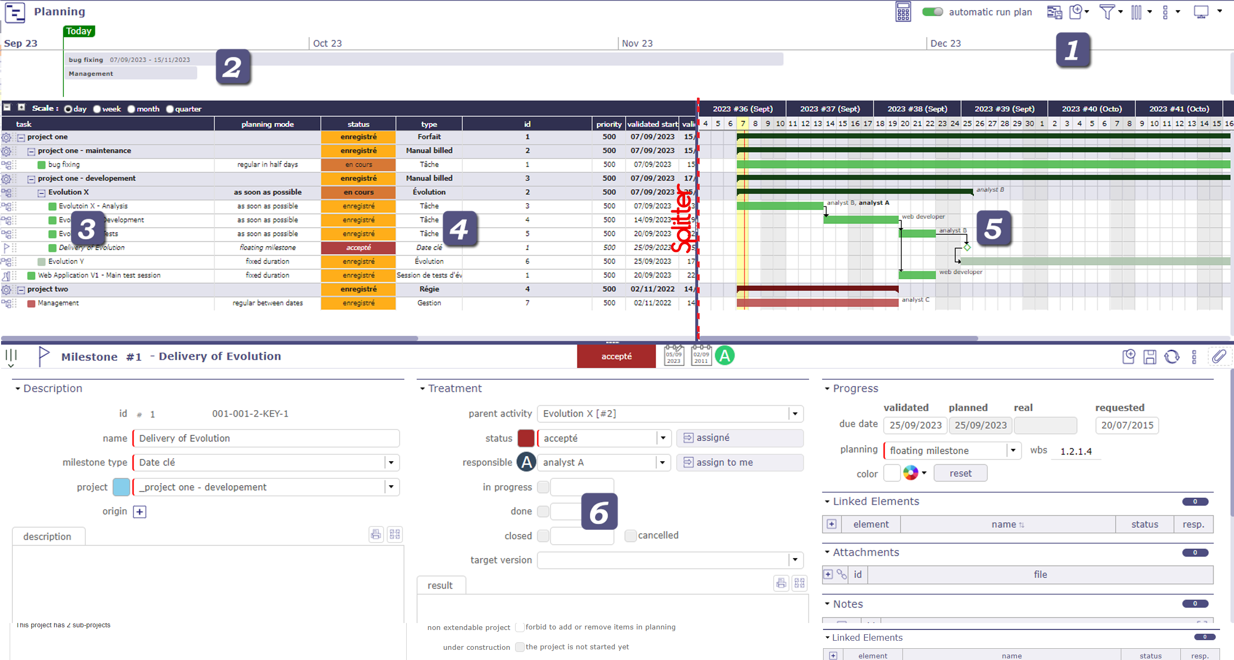Open the target version dropdown
This screenshot has height=660, width=1234.
795,560
